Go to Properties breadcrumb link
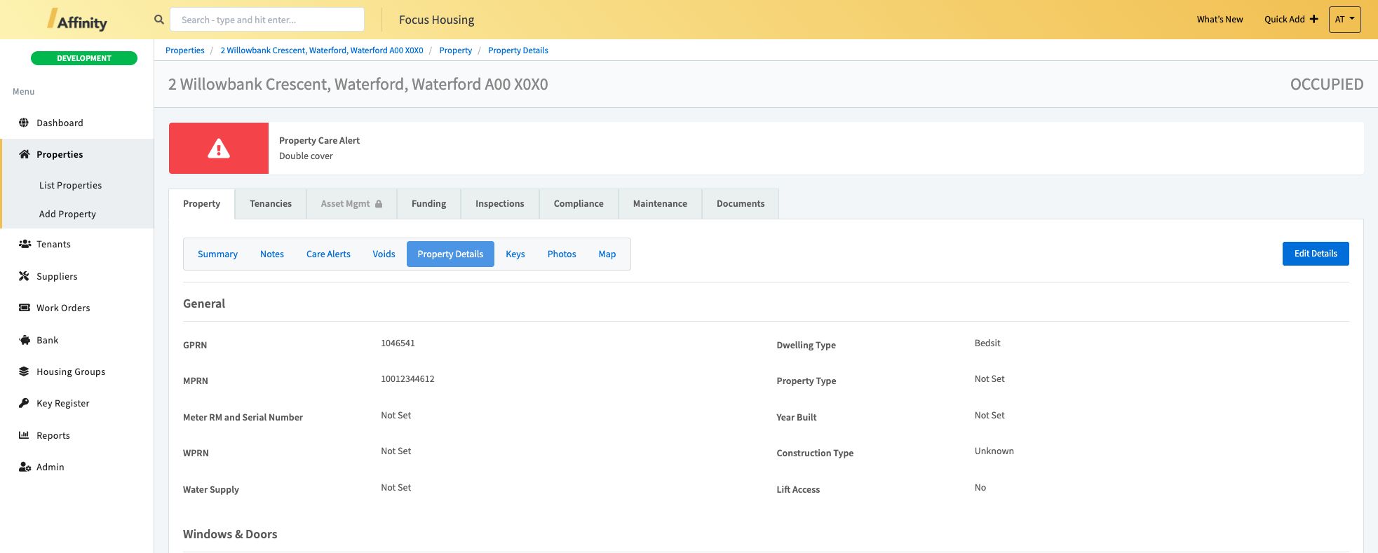Screen dimensions: 1378x553 [x=185, y=50]
